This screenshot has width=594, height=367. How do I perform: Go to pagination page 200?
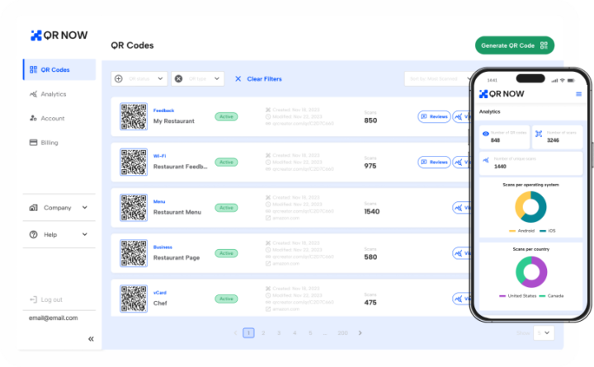point(342,333)
